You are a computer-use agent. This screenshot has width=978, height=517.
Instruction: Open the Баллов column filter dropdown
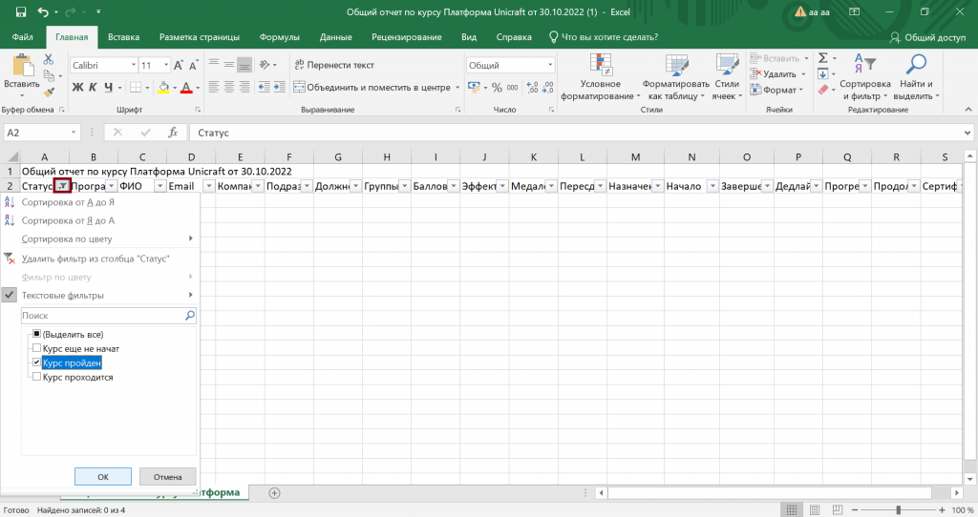(x=454, y=186)
